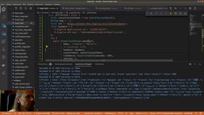204x115 pixels.
Task: Open the Explorer view in activity bar
Action: [4, 9]
